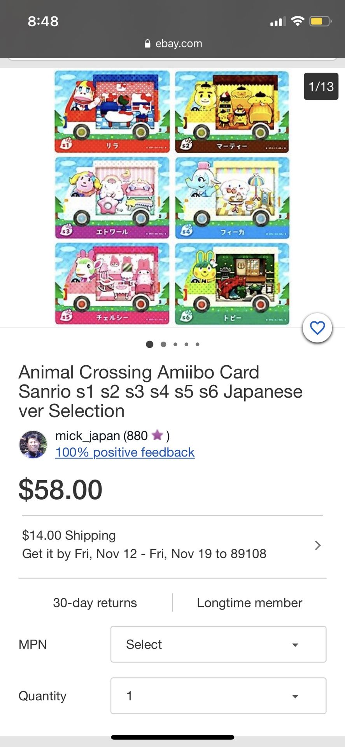
Task: Open the Quantity dropdown
Action: (218, 696)
